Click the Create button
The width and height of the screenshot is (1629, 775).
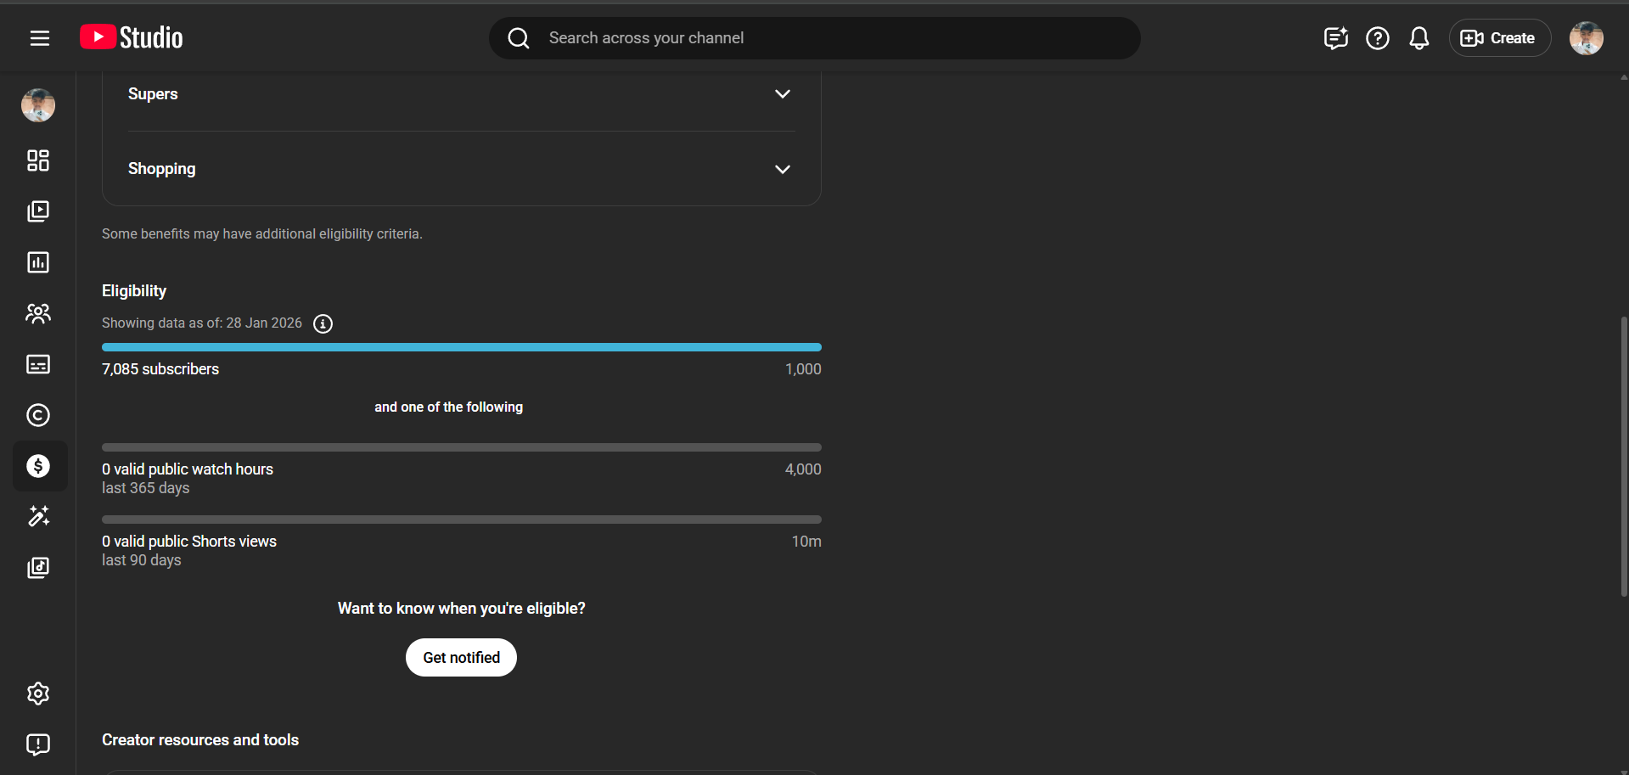pyautogui.click(x=1499, y=38)
